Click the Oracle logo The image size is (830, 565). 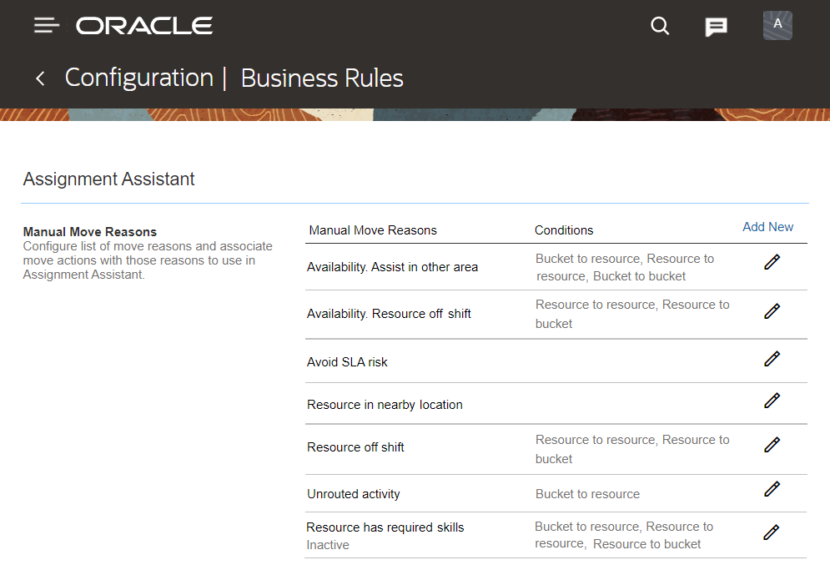pyautogui.click(x=144, y=26)
